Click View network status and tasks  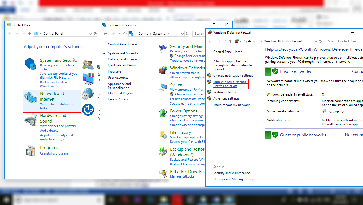click(x=57, y=106)
